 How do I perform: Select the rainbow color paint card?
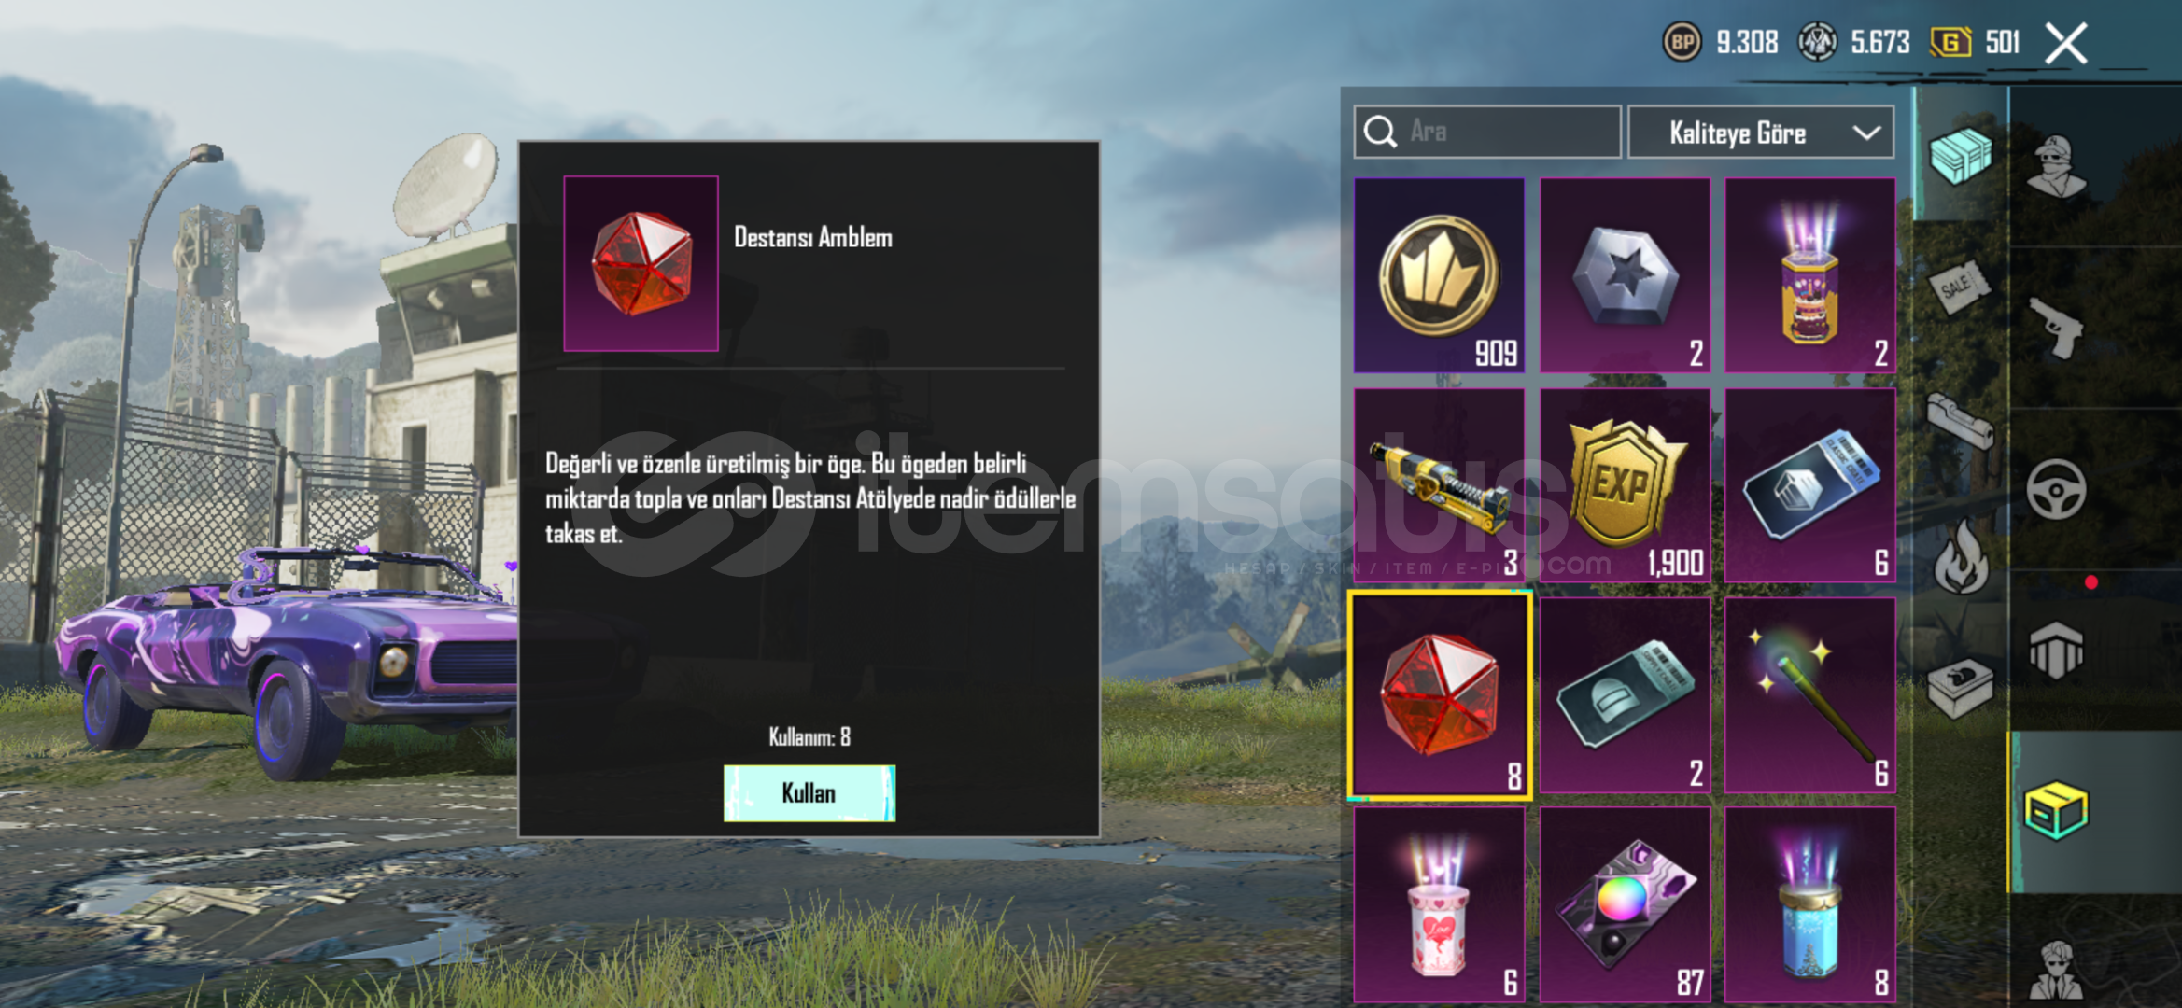[x=1625, y=905]
